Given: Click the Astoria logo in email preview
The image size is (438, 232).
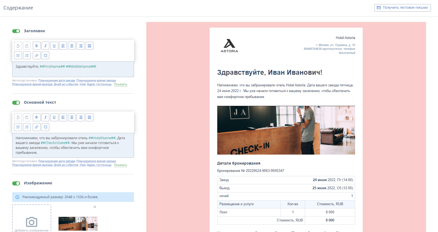Looking at the screenshot, I should coord(229,45).
